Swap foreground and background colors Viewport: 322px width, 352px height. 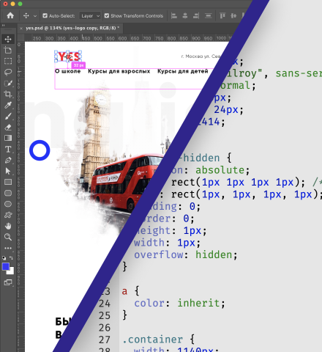pyautogui.click(x=11, y=257)
